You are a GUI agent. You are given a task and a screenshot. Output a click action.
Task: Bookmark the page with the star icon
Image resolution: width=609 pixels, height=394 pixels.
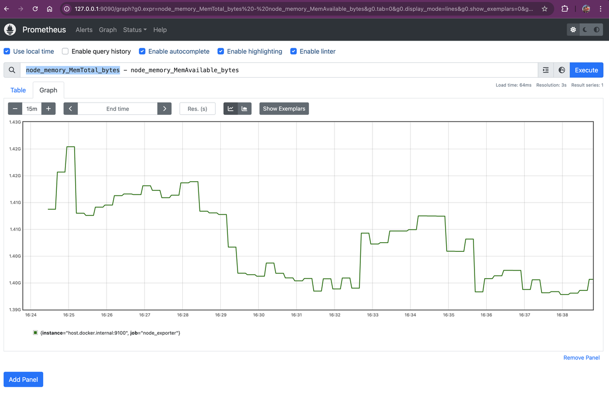[545, 9]
